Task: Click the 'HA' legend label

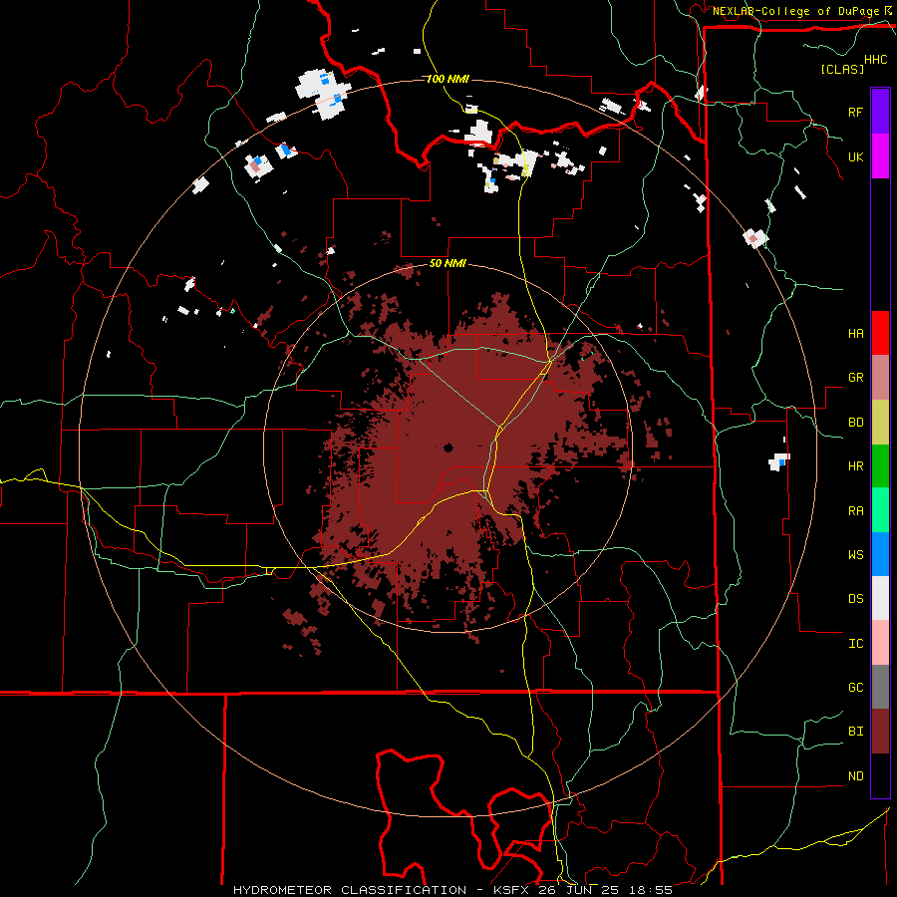Action: click(855, 333)
